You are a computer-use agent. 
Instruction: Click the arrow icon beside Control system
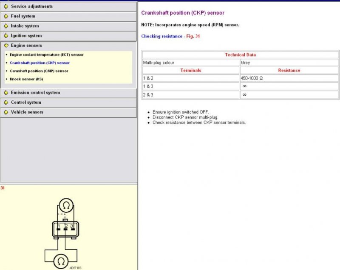tap(6, 102)
